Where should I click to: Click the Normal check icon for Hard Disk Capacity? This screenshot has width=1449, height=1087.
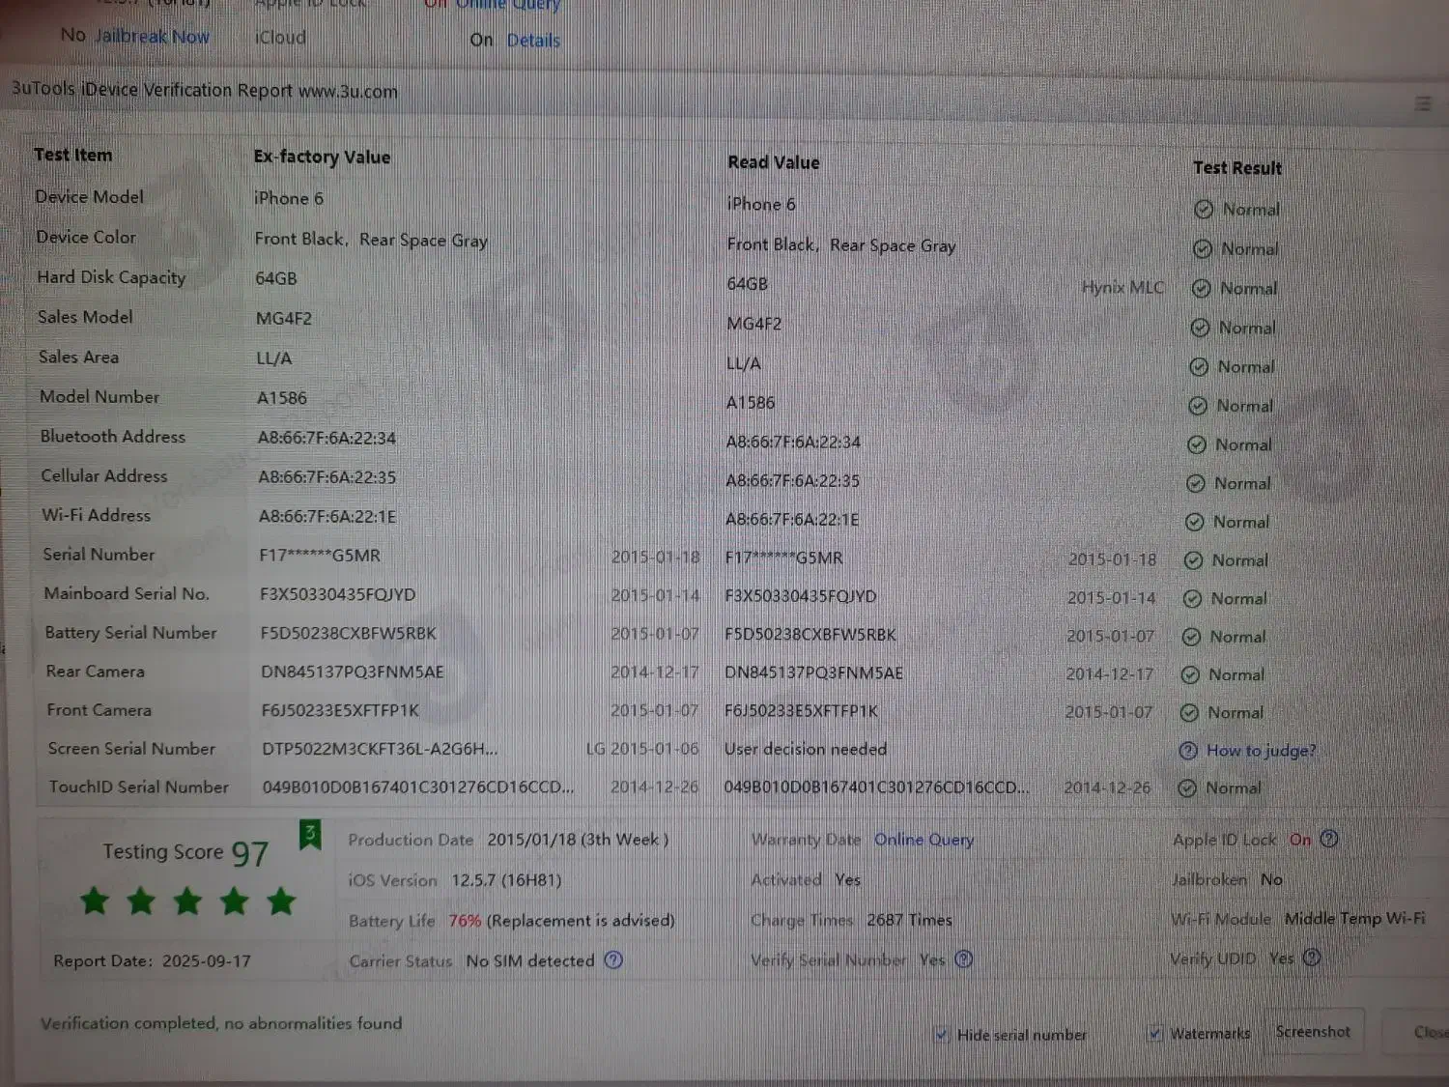[1202, 289]
